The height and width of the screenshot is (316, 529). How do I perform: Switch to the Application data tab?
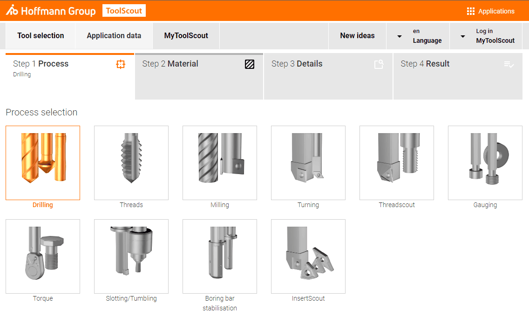pos(114,35)
